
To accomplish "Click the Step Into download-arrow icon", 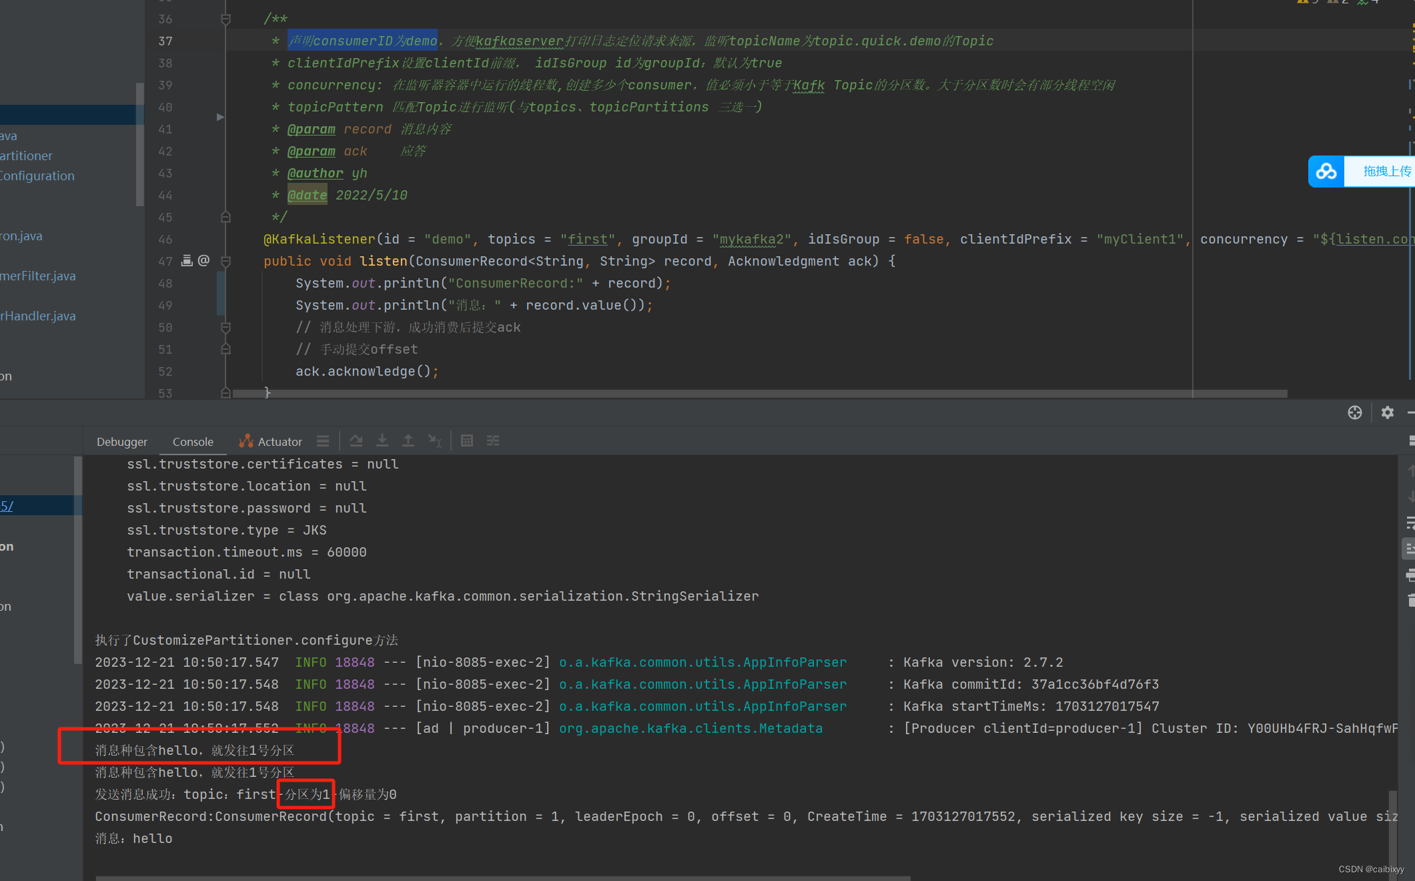I will click(382, 441).
